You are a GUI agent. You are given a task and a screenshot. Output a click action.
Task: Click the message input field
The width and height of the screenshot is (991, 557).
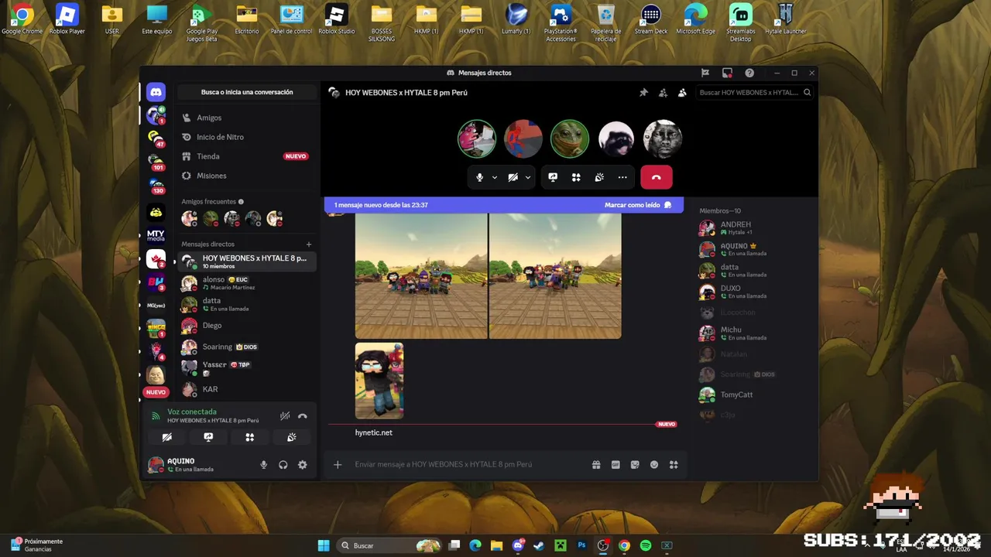point(468,464)
